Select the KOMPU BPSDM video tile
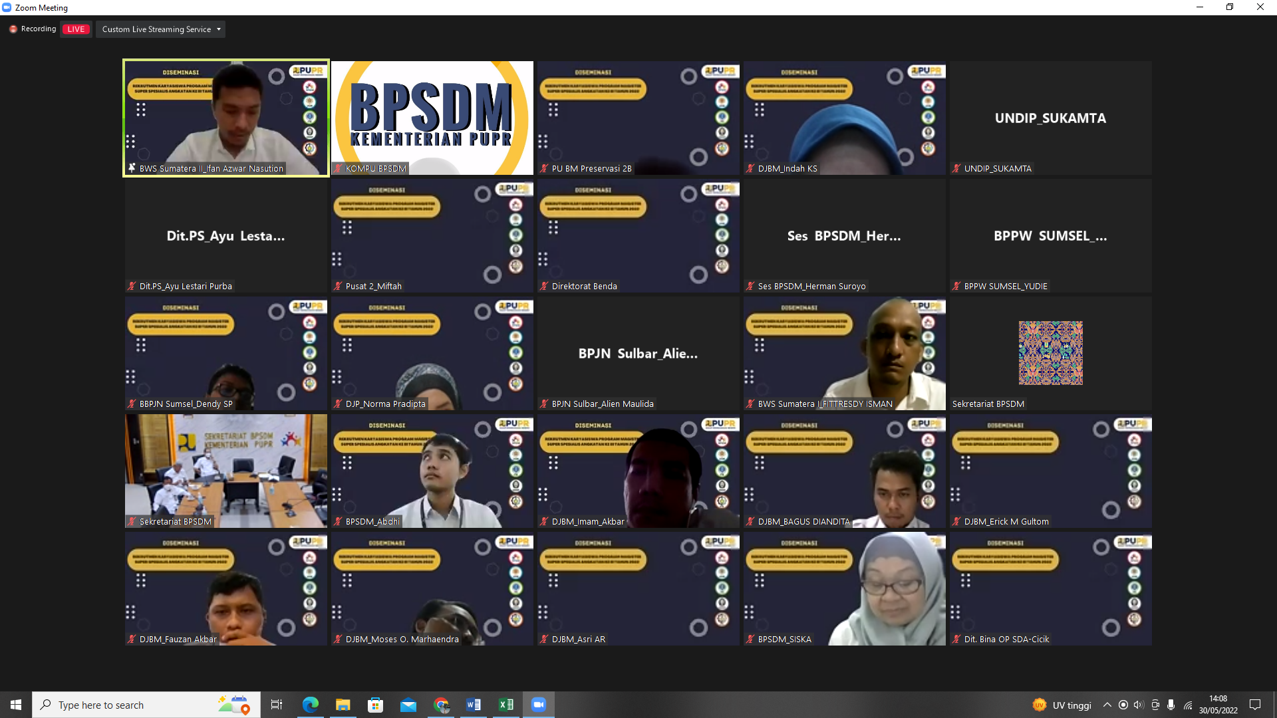1277x718 pixels. pos(432,118)
